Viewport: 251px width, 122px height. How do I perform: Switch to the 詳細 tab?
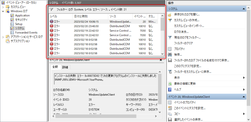65,67
